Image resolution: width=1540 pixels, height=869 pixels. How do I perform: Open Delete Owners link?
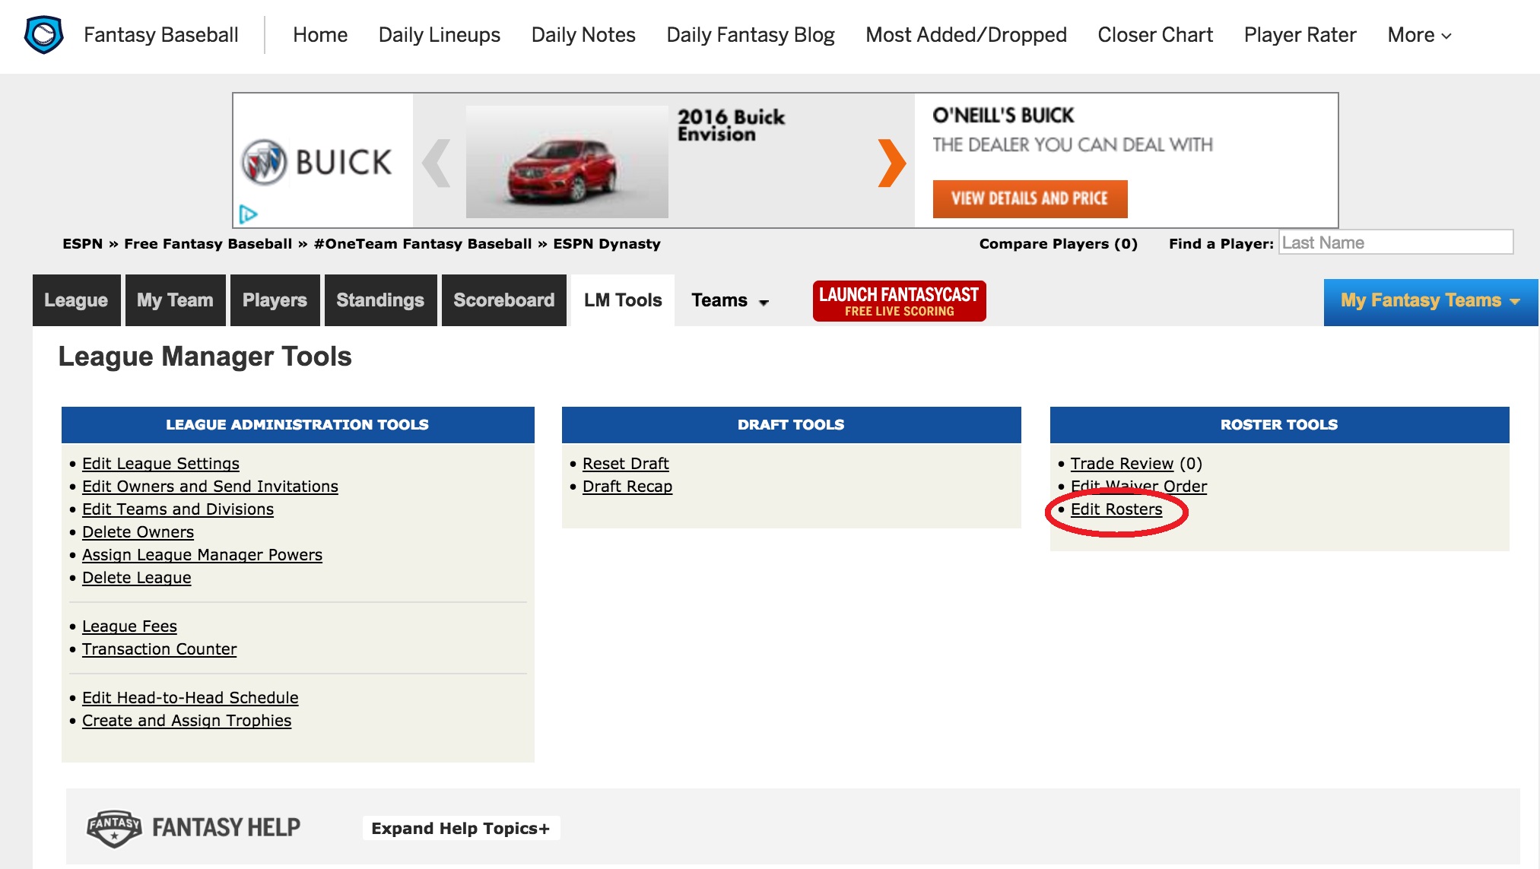click(x=138, y=532)
